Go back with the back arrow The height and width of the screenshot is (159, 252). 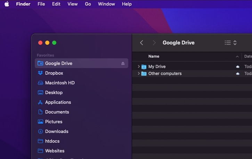click(x=141, y=43)
